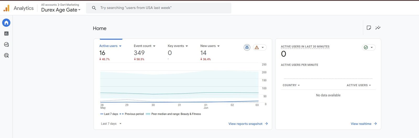Click arrow icon beside View realtime
The width and height of the screenshot is (419, 138).
375,124
